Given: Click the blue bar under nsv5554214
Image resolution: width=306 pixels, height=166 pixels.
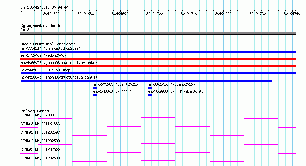Looking at the screenshot, I should [x=158, y=52].
